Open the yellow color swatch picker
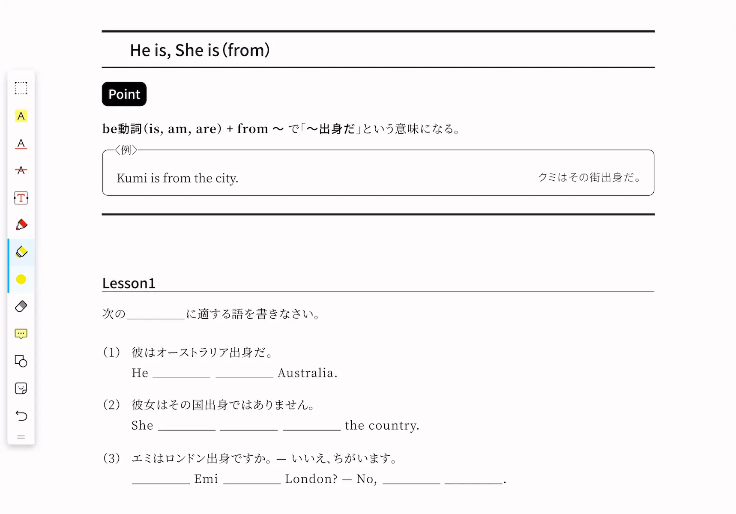Image resolution: width=736 pixels, height=514 pixels. pyautogui.click(x=21, y=279)
